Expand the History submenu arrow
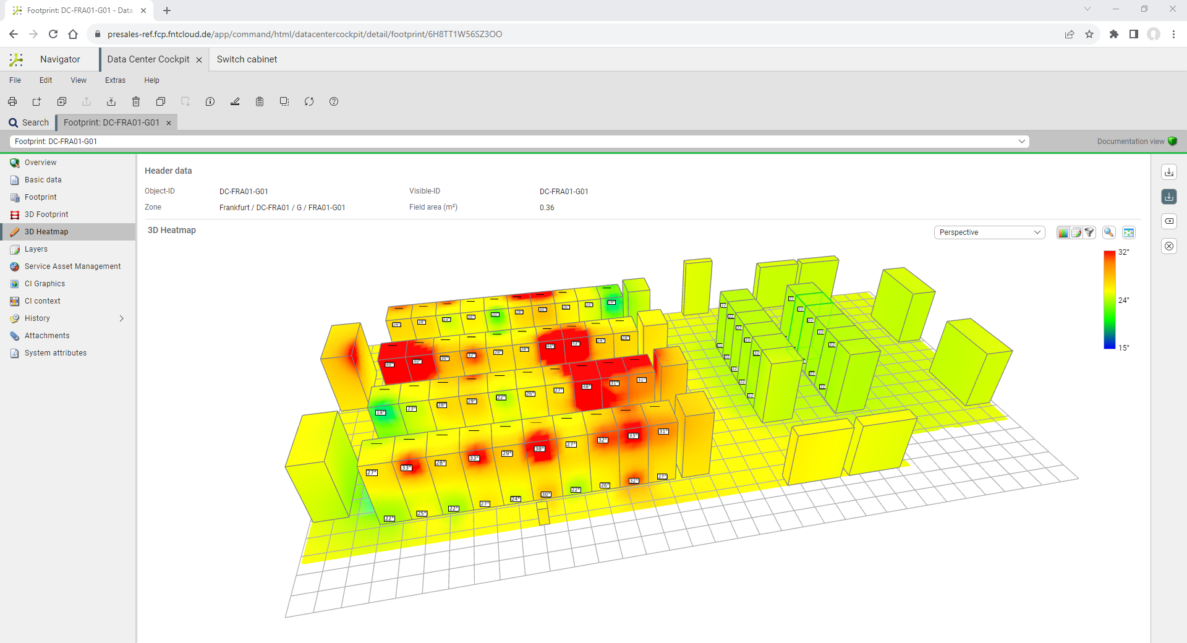 click(121, 318)
